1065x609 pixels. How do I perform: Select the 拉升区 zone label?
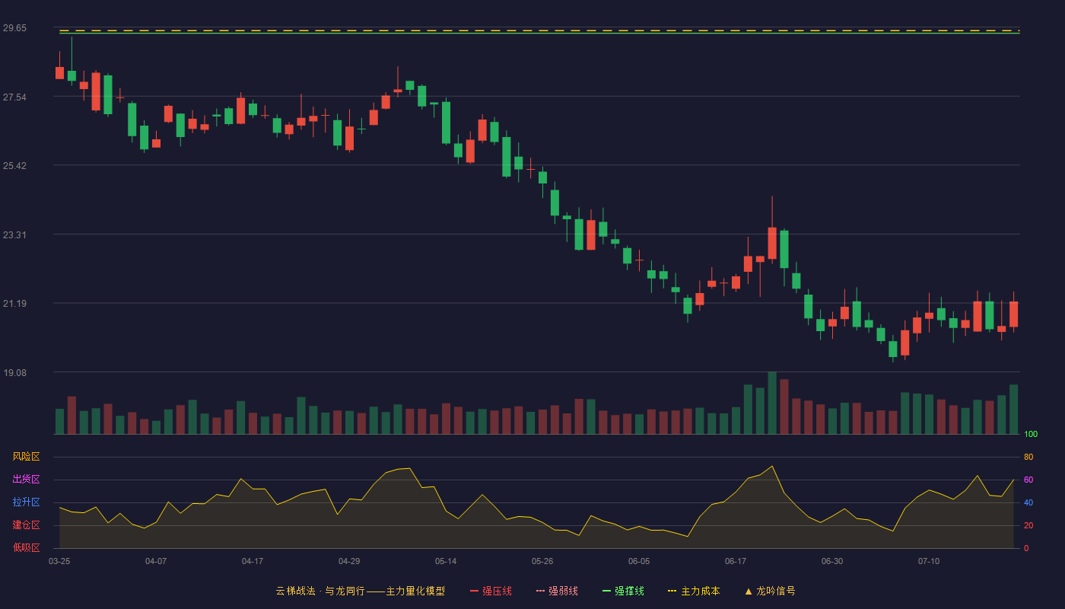pos(26,502)
